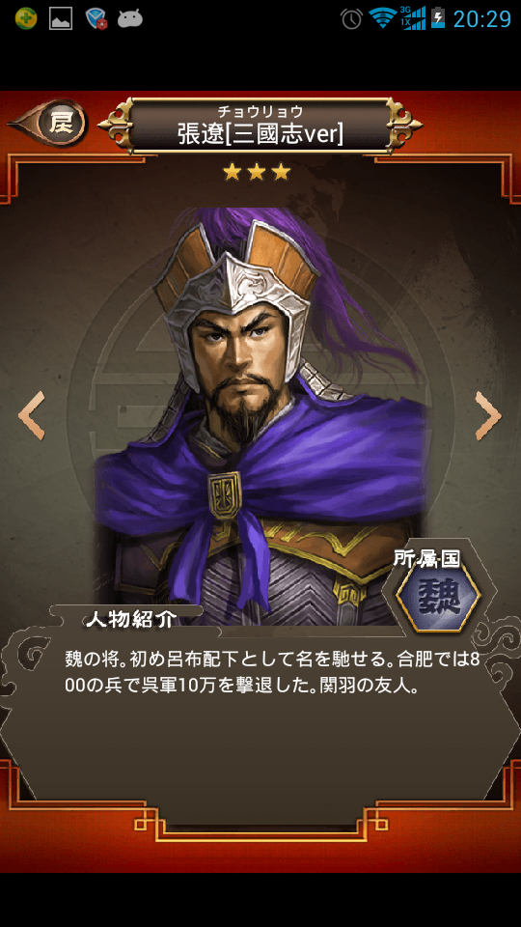
Task: Open the Android head notification icon
Action: click(130, 19)
